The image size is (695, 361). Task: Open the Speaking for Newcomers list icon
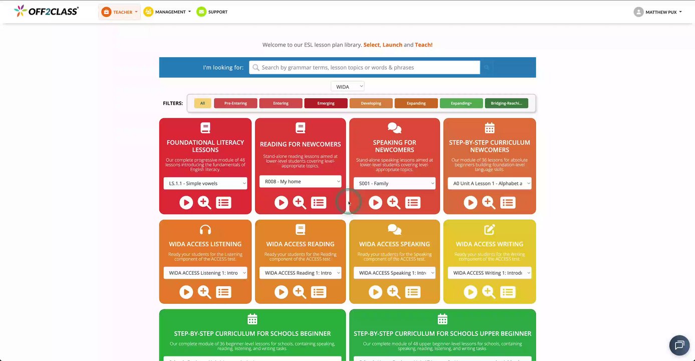pos(413,203)
